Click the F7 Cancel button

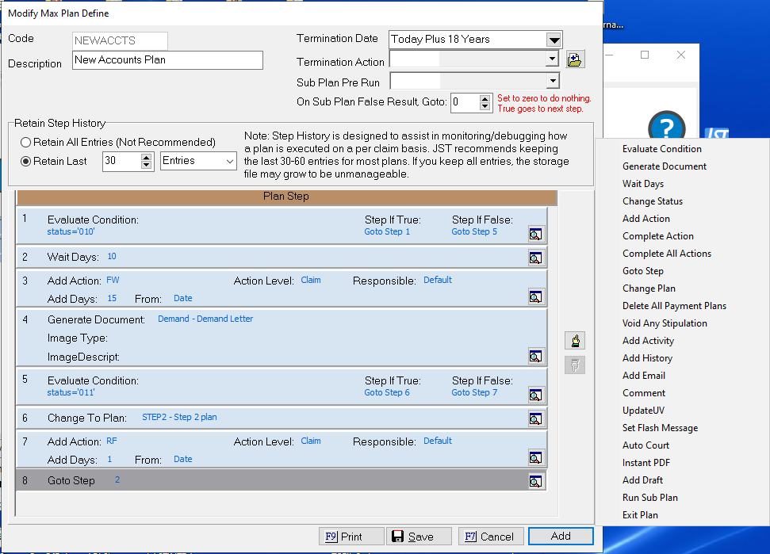pos(491,537)
